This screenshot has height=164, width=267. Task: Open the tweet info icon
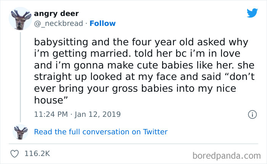point(252,114)
